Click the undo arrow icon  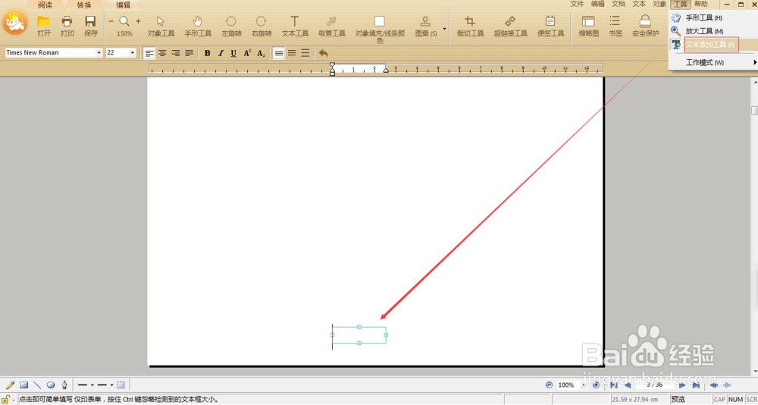(x=324, y=53)
